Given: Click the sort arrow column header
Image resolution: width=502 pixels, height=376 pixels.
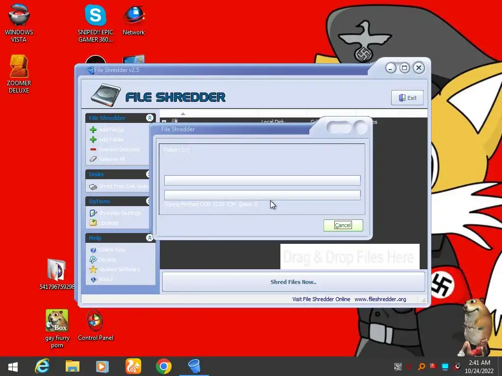Looking at the screenshot, I should pos(183,114).
